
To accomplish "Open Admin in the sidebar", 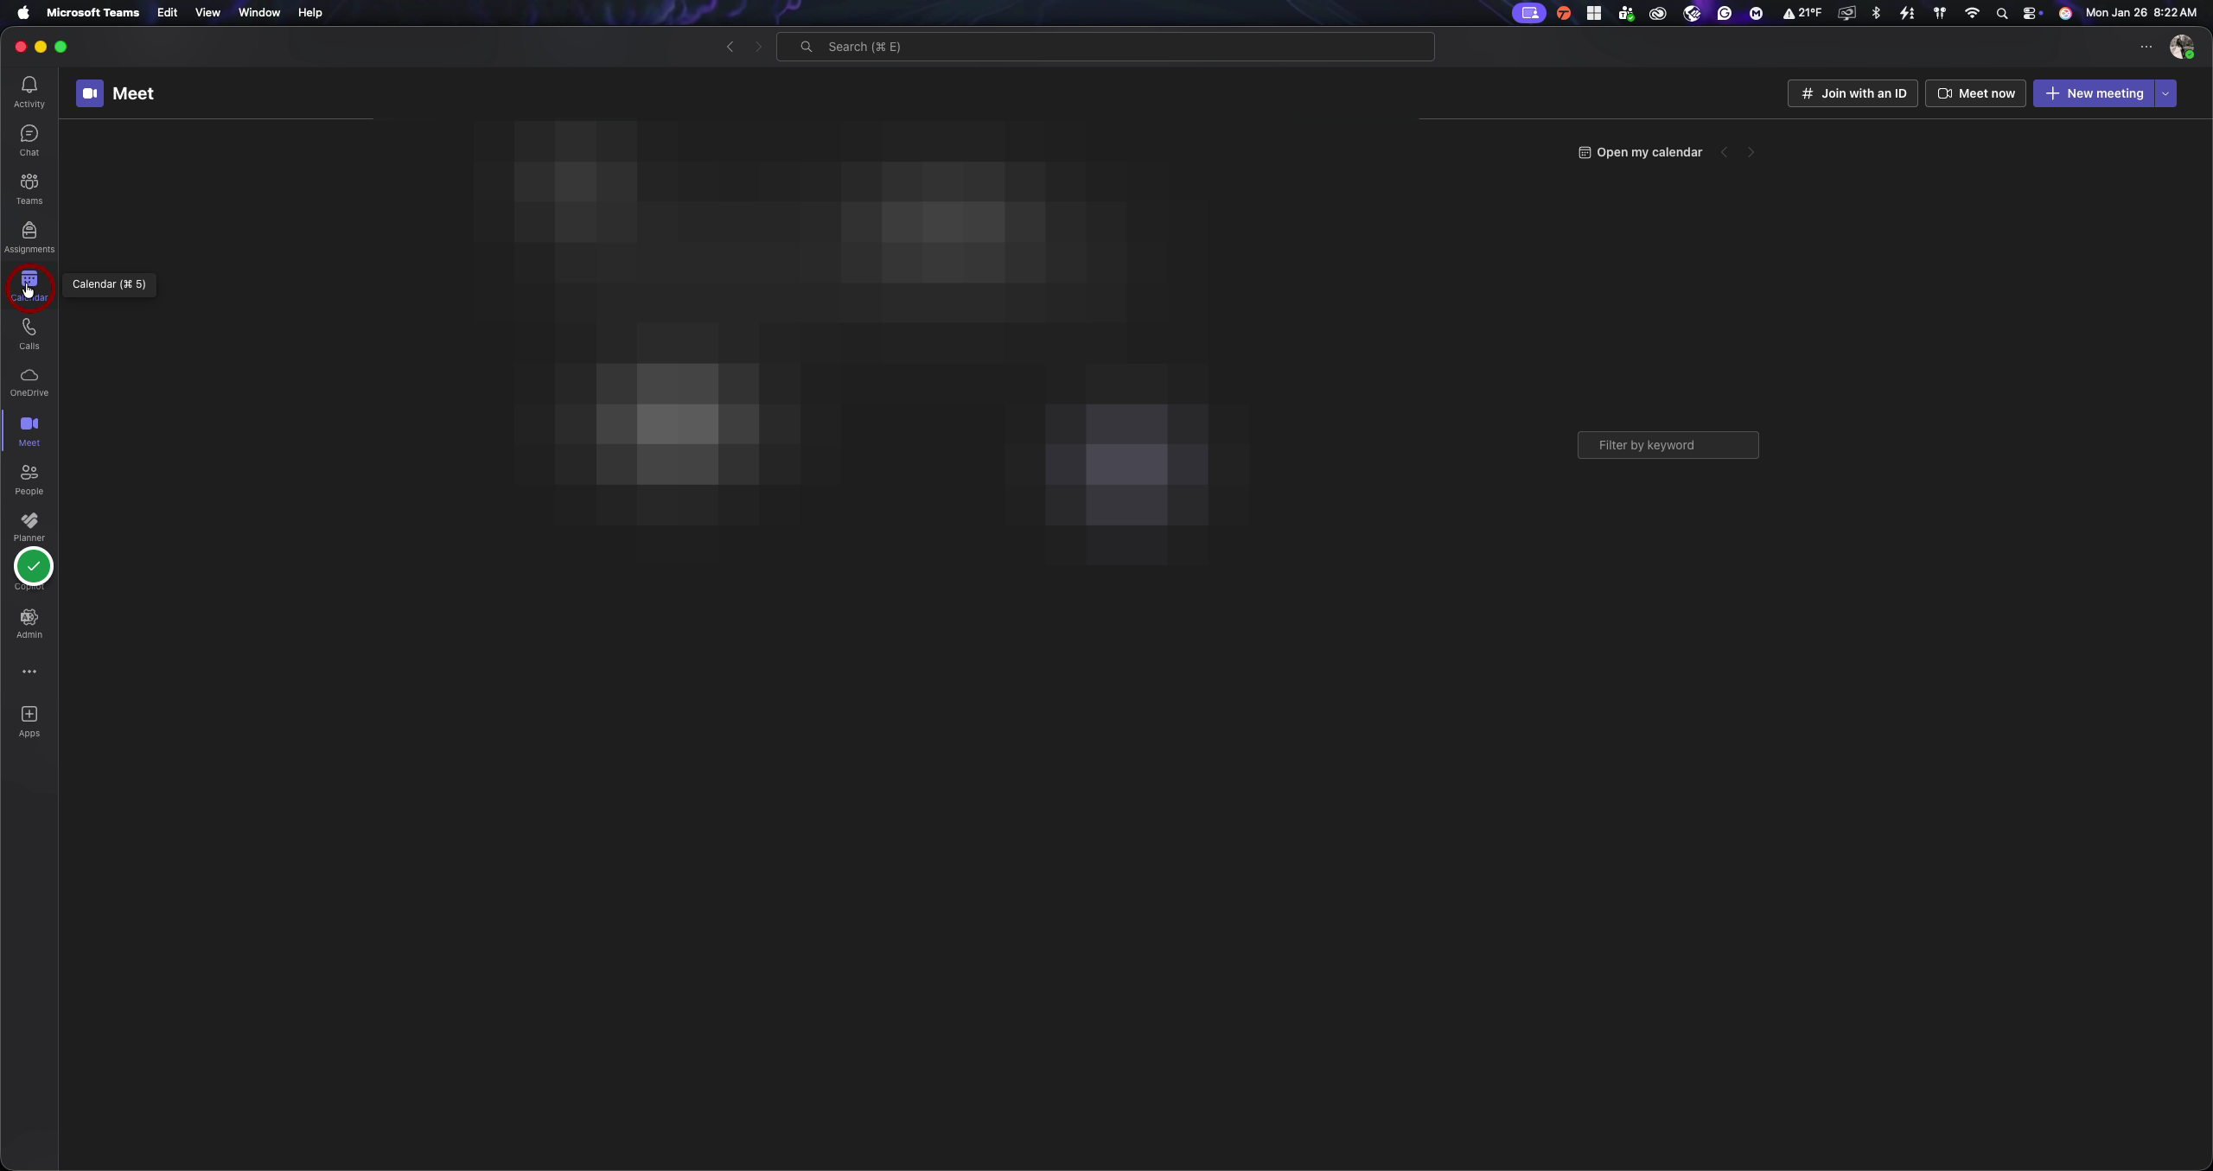I will tap(29, 623).
